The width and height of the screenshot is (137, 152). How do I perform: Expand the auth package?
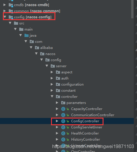pyautogui.click(x=52, y=78)
